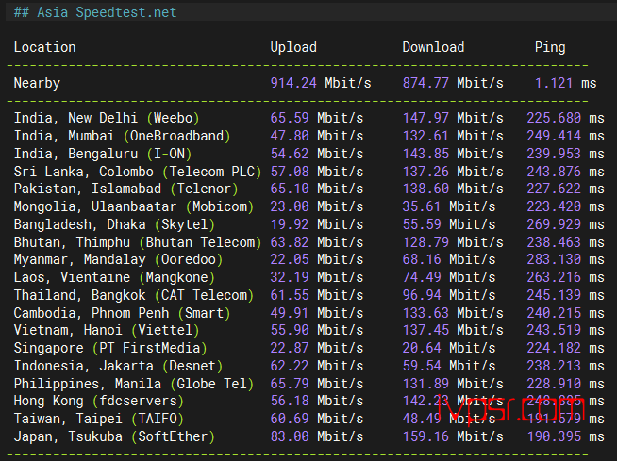Select Mumbai upload 47.80
617x461 pixels.
[290, 136]
